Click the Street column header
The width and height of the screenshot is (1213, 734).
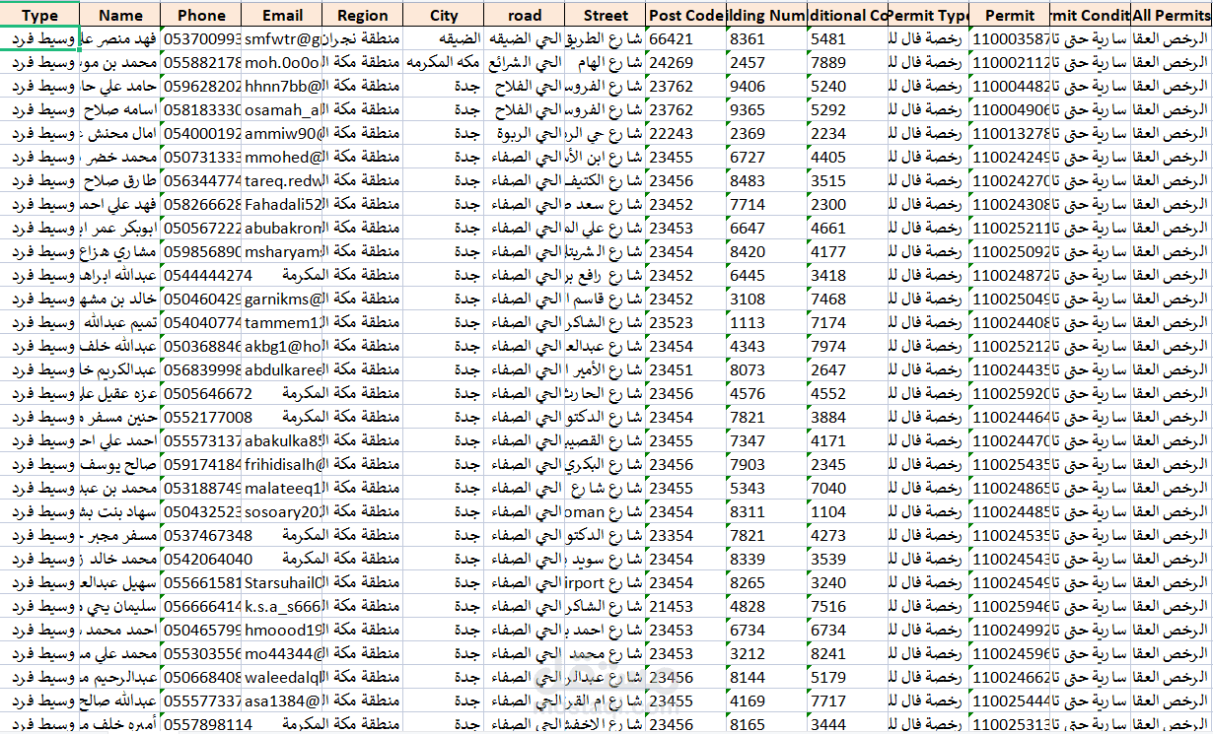coord(606,15)
